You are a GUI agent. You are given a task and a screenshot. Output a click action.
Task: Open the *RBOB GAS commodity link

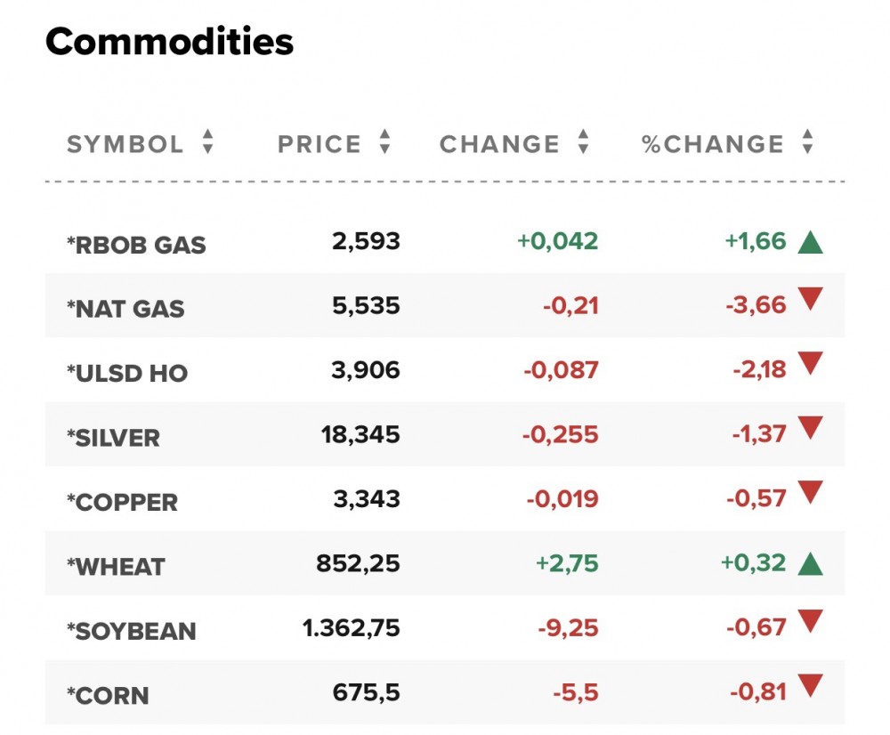point(136,245)
